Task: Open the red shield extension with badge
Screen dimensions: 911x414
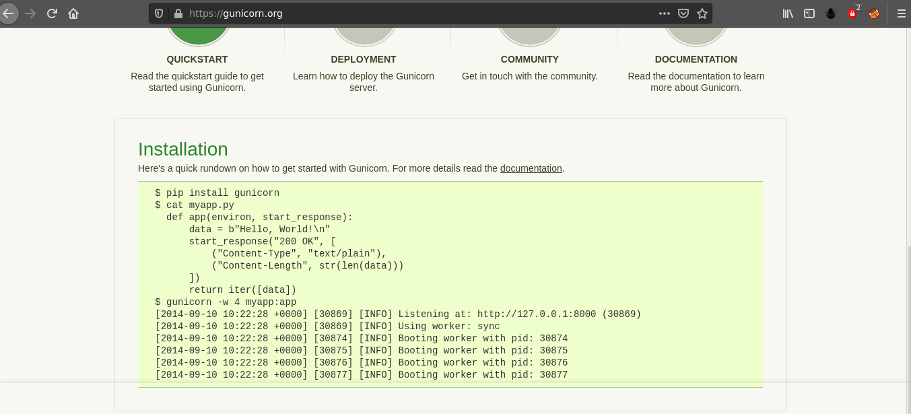Action: pyautogui.click(x=852, y=13)
